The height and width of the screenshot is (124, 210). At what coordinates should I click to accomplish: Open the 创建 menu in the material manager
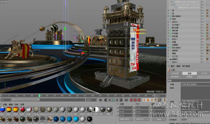point(5,104)
